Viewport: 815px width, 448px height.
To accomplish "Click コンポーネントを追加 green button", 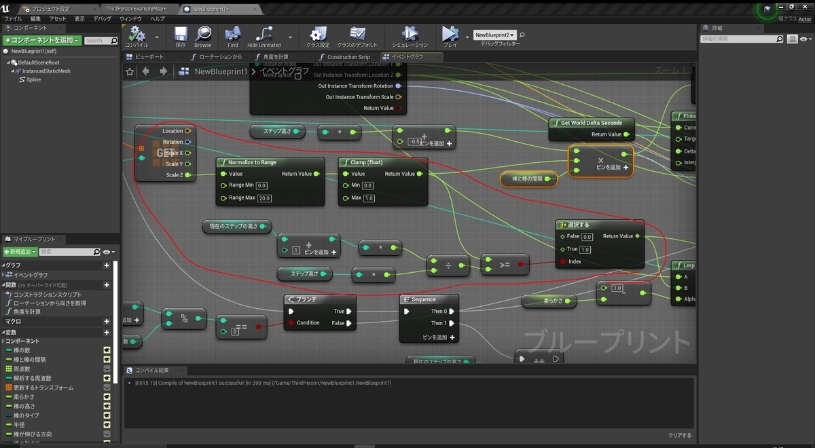I will tap(42, 41).
